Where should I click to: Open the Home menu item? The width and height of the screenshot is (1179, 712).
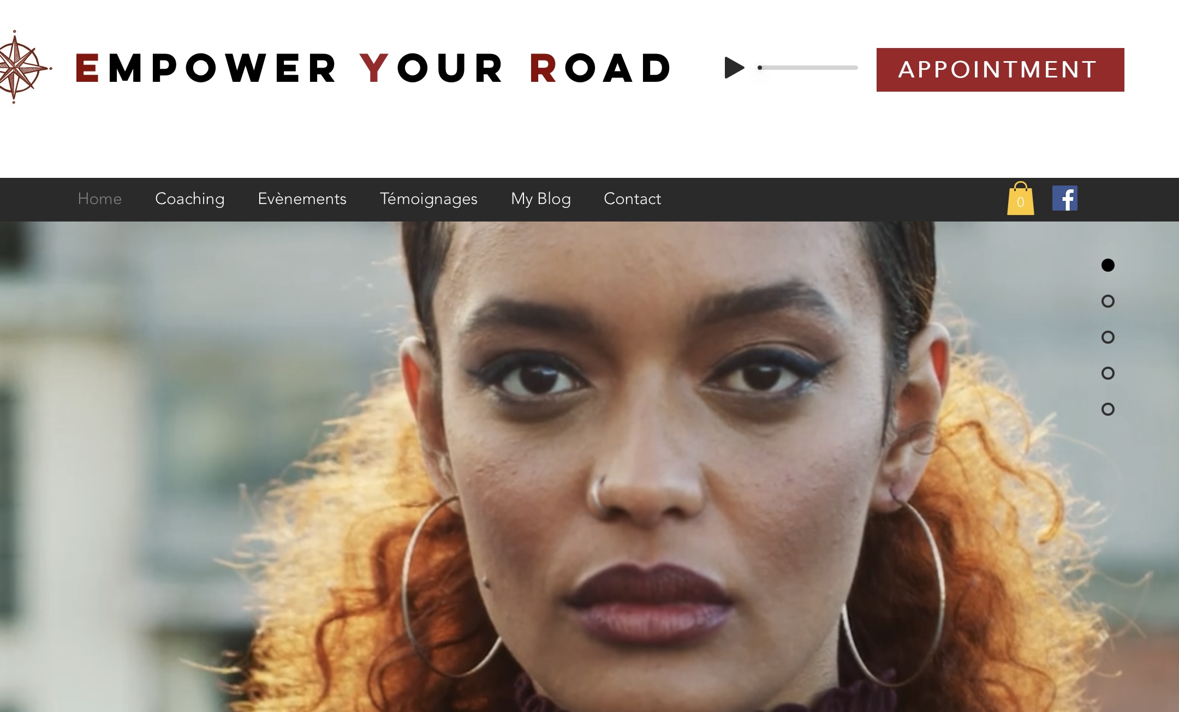[x=99, y=199]
